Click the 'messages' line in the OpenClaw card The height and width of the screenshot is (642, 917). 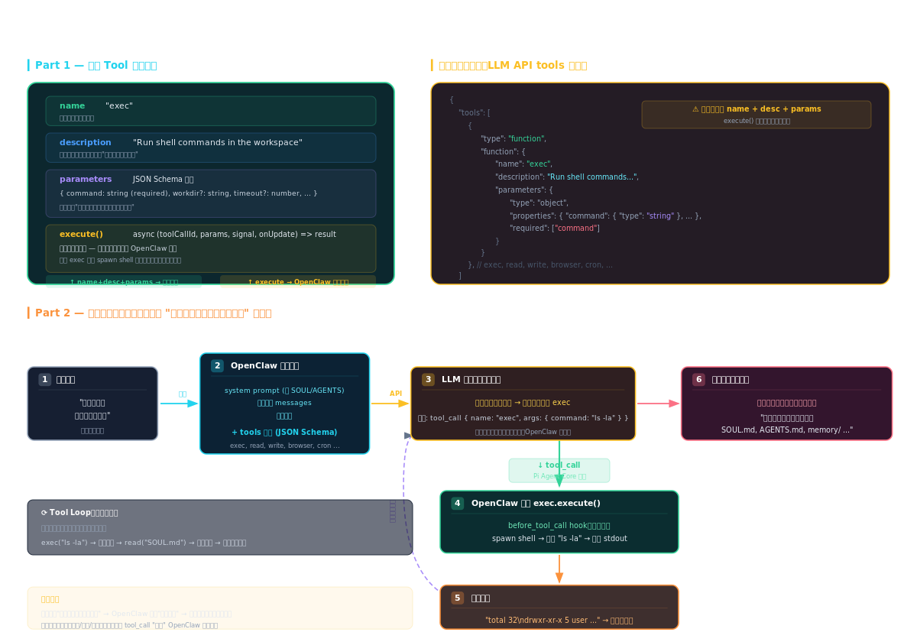point(284,404)
